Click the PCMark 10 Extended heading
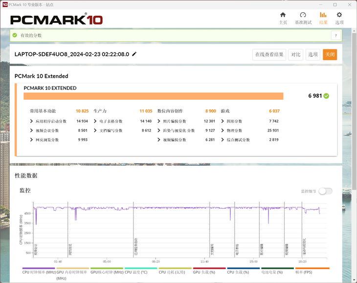 pos(41,76)
